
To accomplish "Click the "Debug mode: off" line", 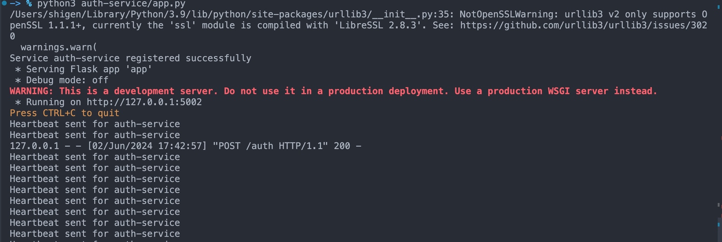I will (x=62, y=80).
